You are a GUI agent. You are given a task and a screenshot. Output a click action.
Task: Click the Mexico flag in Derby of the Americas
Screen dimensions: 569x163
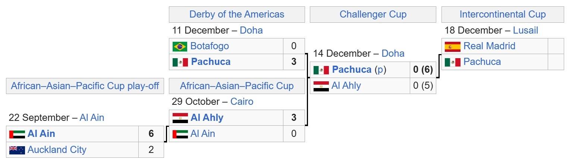pos(180,62)
